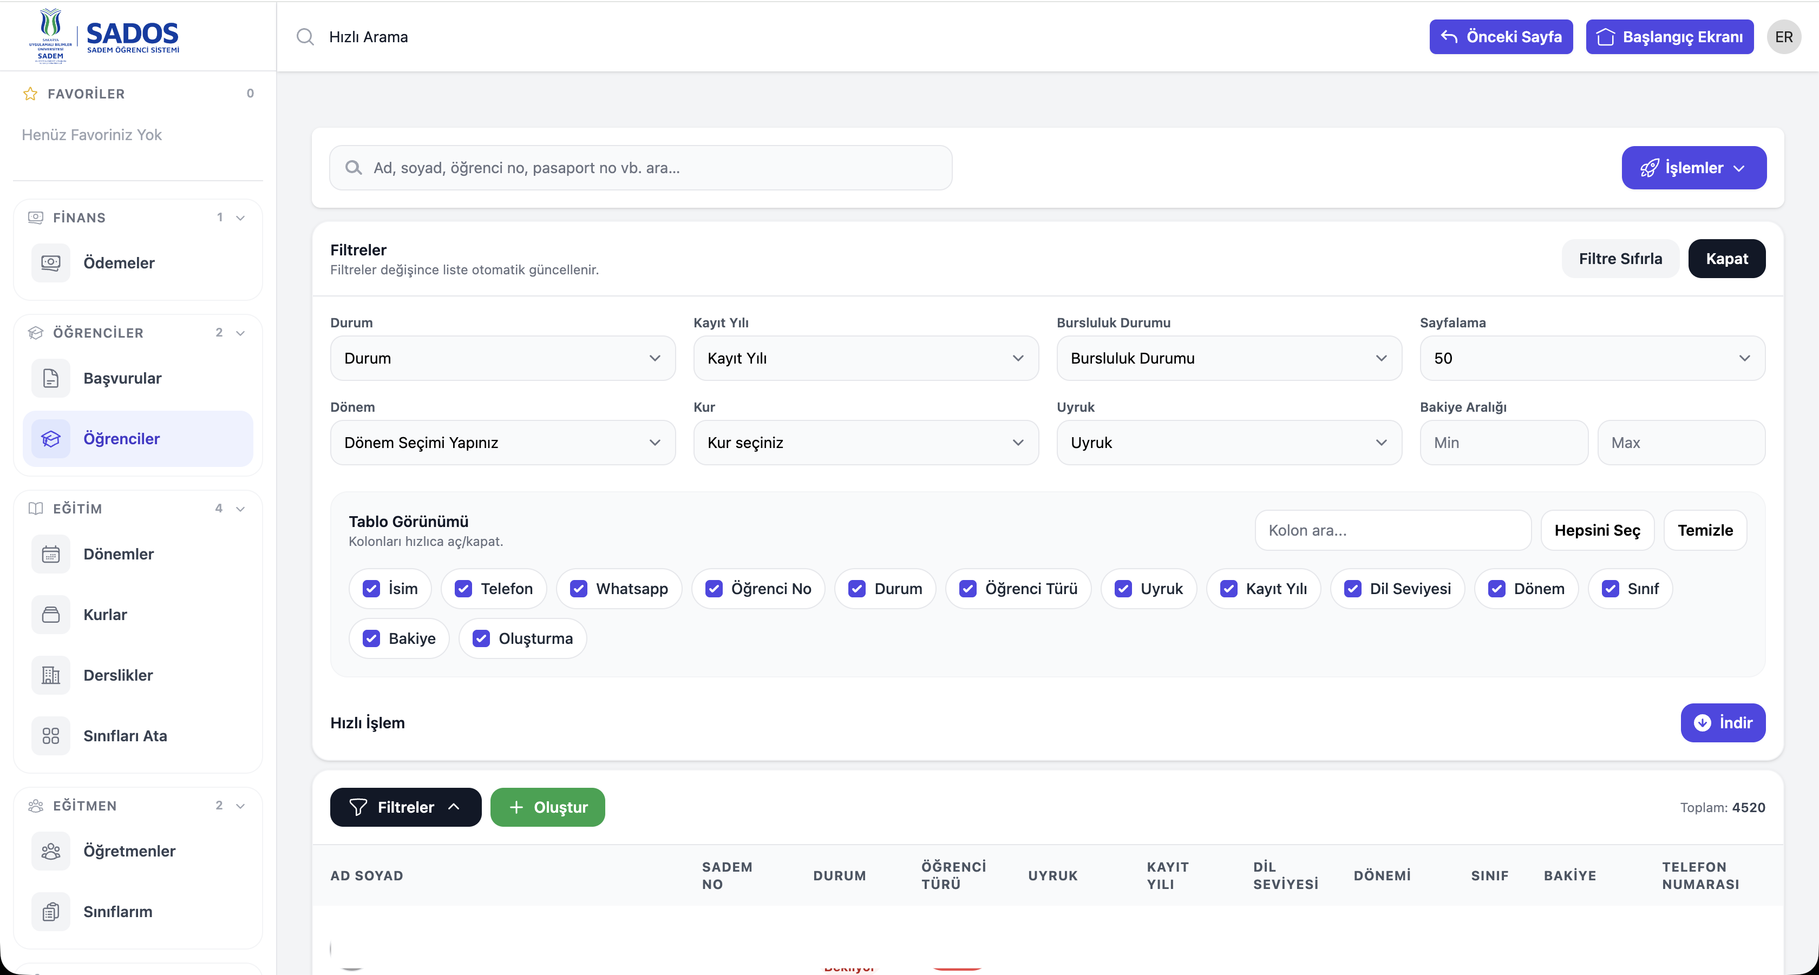Open the Uyruk filter dropdown
The image size is (1819, 975).
(x=1229, y=443)
